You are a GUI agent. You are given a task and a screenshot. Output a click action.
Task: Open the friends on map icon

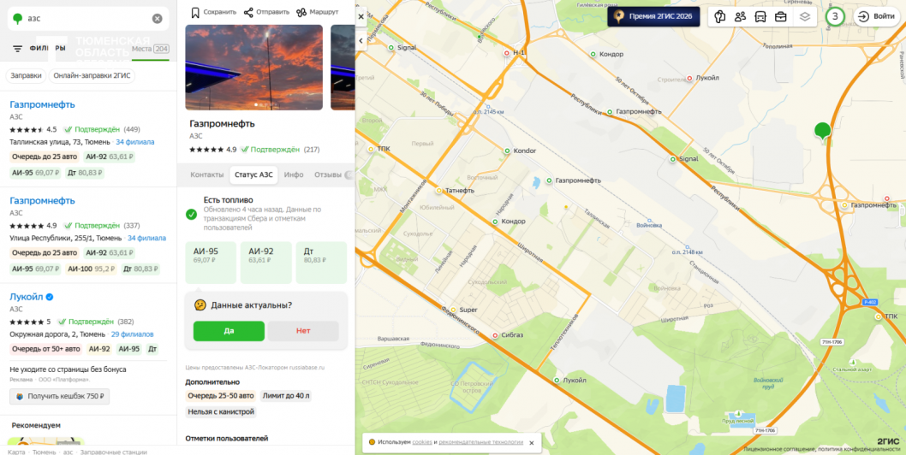click(740, 17)
